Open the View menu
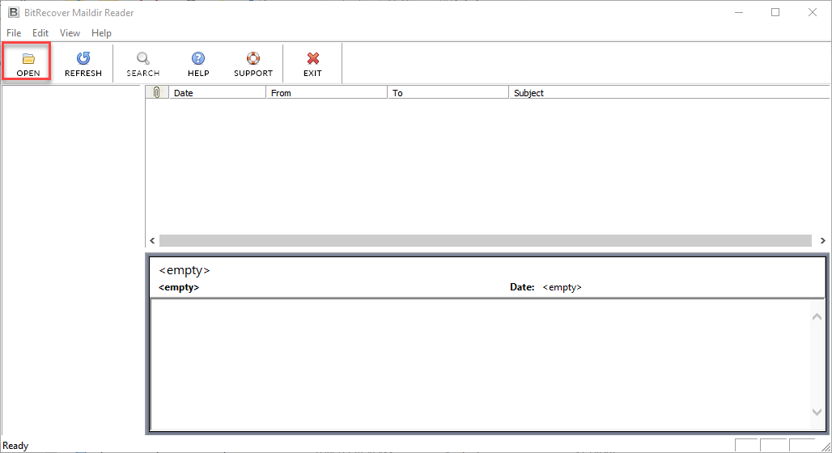The height and width of the screenshot is (453, 832). 70,33
